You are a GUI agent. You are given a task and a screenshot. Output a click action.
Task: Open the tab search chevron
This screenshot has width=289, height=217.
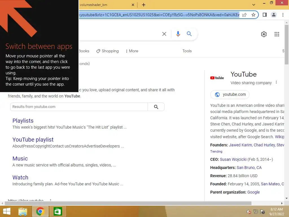tap(254, 5)
